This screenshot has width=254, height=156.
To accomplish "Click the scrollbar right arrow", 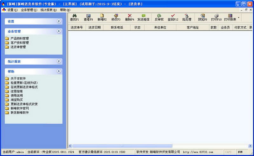I will click(x=250, y=146).
